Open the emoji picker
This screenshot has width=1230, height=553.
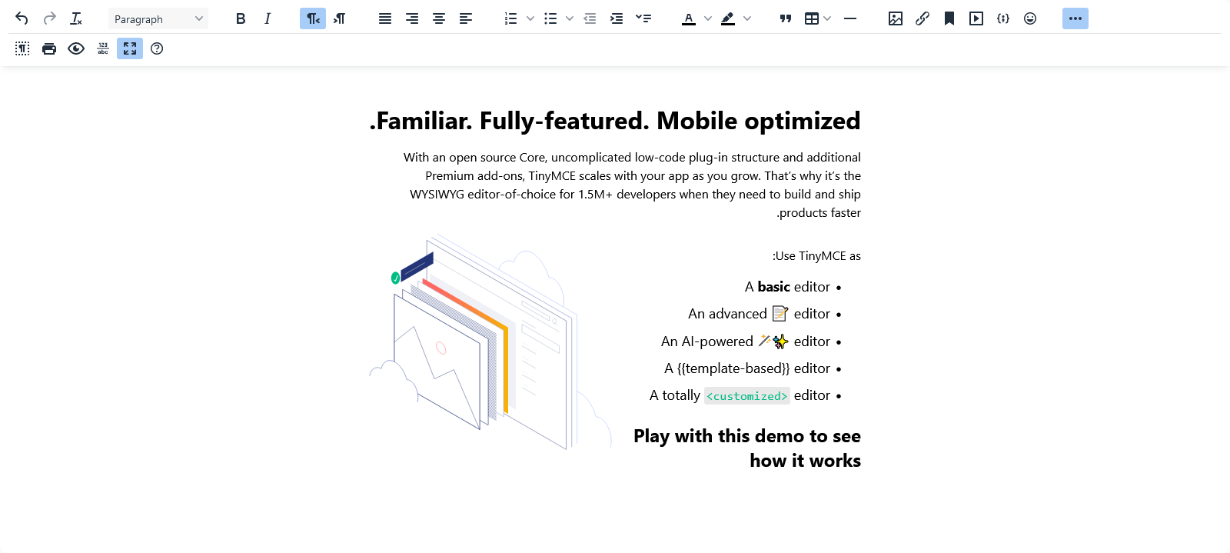(x=1030, y=18)
